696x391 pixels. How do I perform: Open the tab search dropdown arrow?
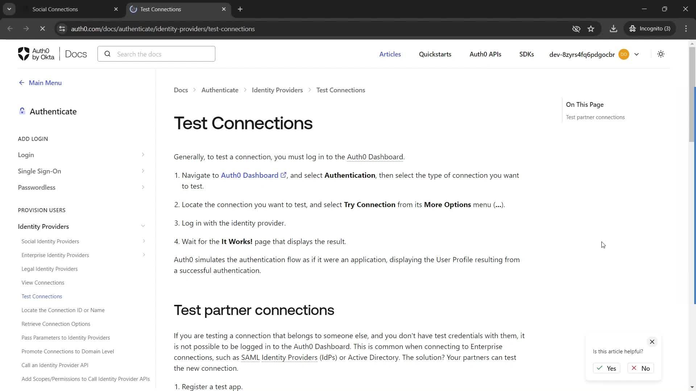[9, 9]
